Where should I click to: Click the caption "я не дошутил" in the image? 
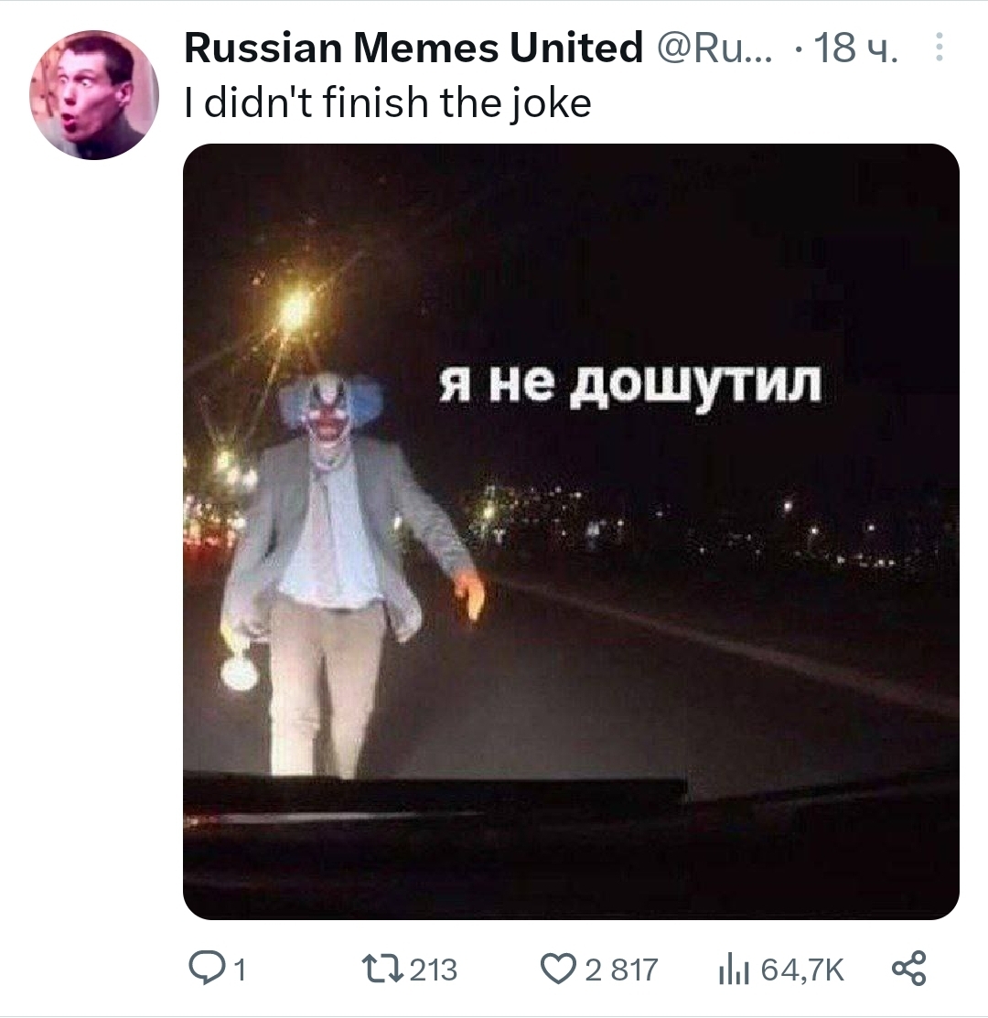[629, 384]
